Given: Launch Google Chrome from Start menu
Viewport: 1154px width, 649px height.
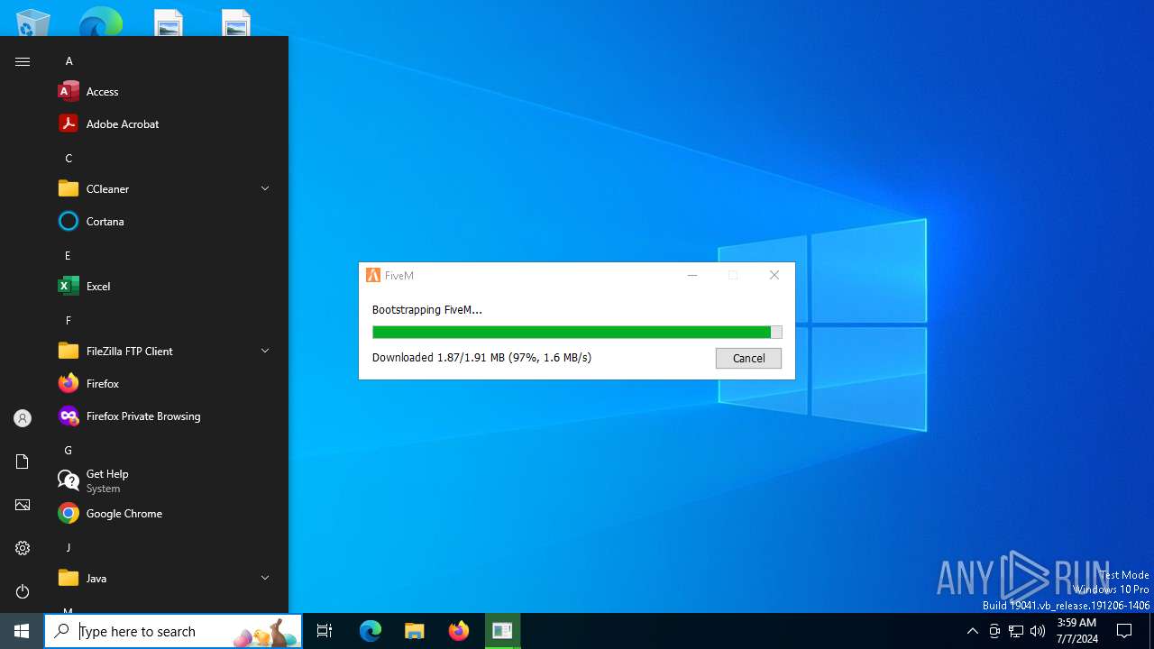Looking at the screenshot, I should pos(166,513).
